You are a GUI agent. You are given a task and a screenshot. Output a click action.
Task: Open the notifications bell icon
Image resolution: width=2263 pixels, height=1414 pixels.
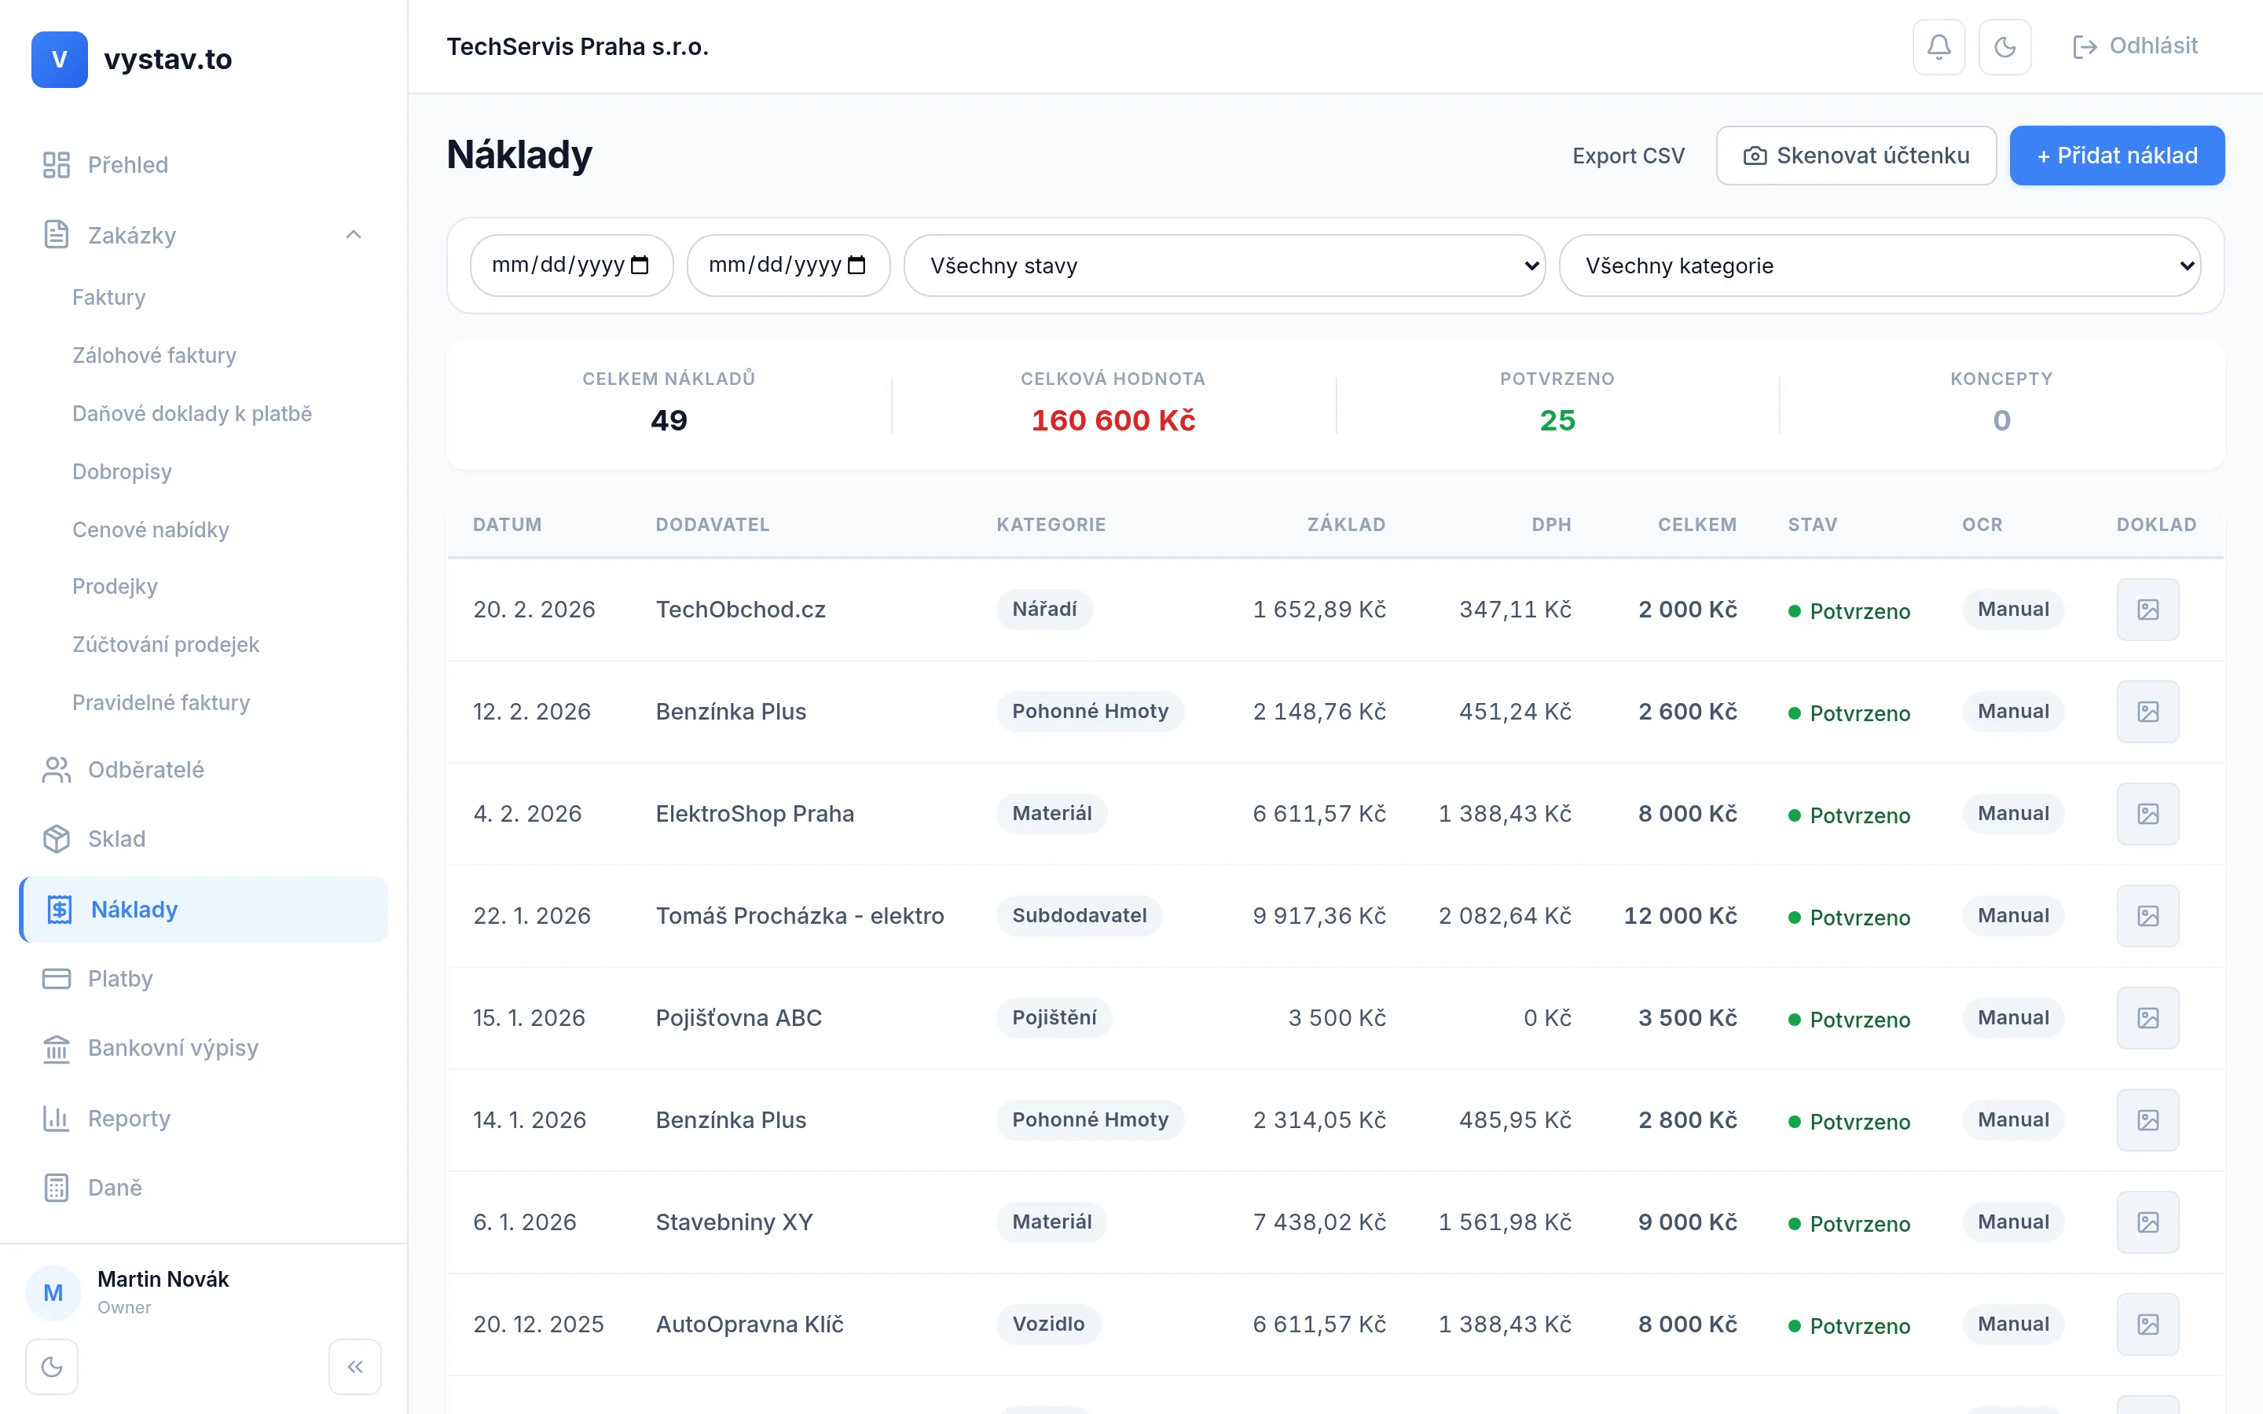1938,47
